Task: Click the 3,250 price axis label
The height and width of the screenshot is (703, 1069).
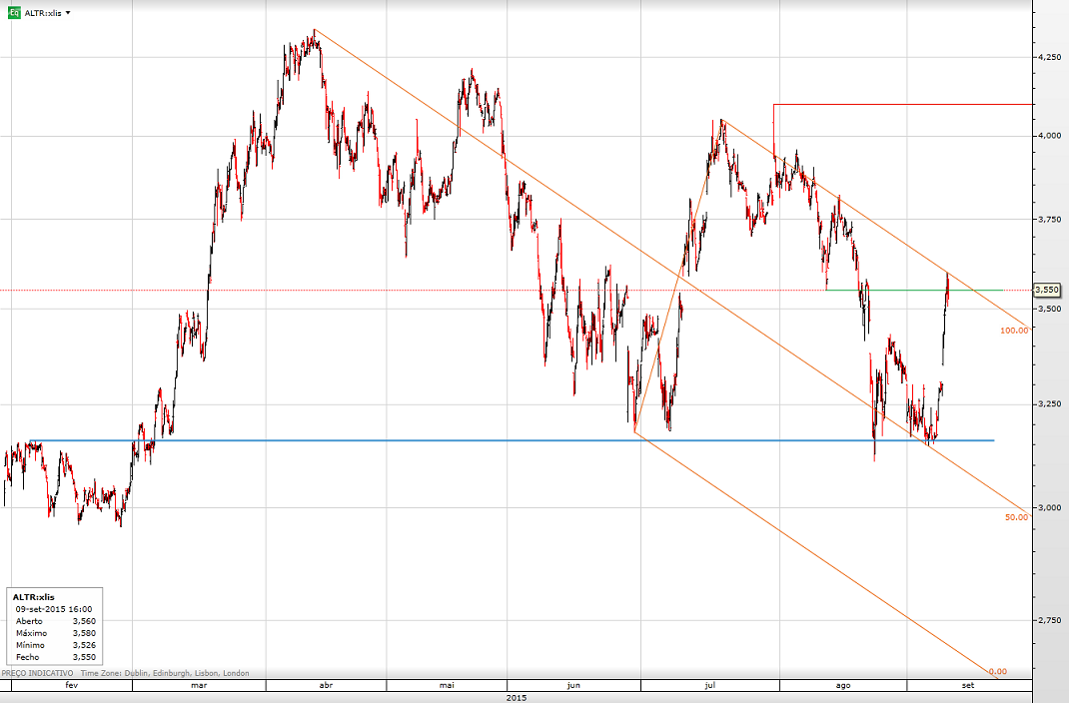Action: (x=1049, y=404)
